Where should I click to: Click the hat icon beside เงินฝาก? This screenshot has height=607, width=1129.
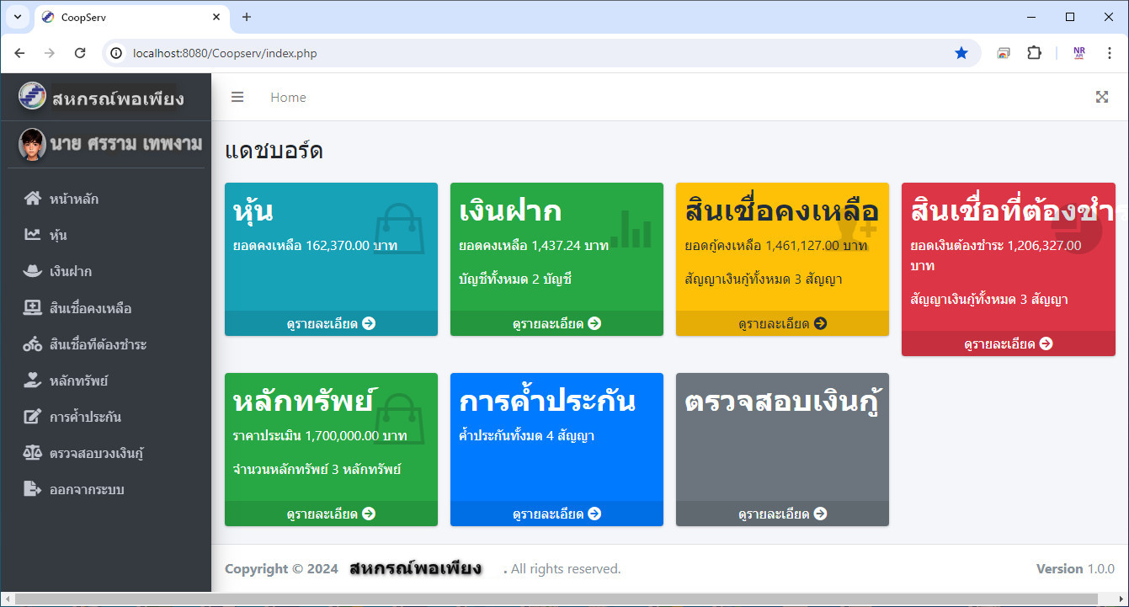(x=33, y=271)
